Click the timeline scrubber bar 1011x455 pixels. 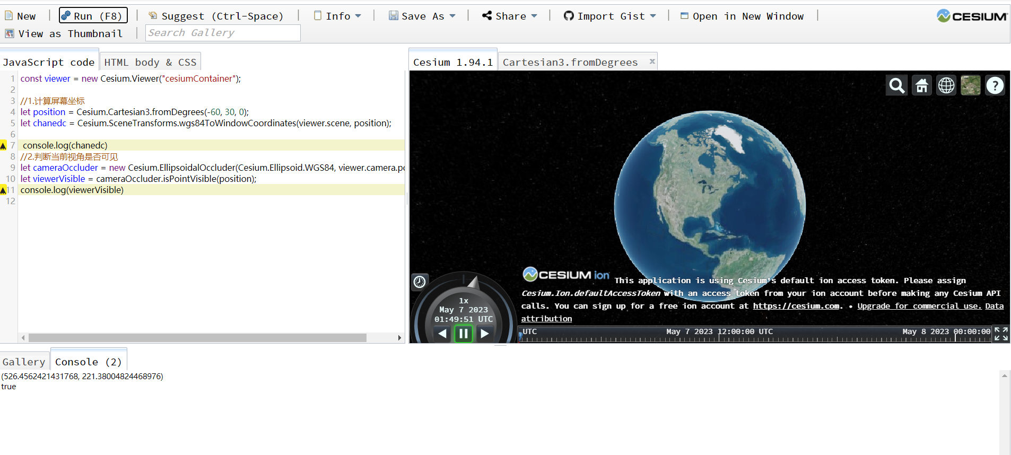coord(755,334)
